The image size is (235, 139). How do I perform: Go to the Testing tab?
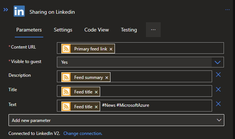point(129,30)
